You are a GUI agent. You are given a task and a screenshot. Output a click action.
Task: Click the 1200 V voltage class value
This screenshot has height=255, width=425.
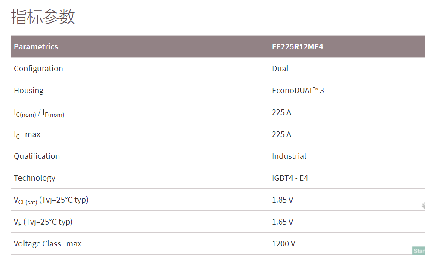[283, 244]
